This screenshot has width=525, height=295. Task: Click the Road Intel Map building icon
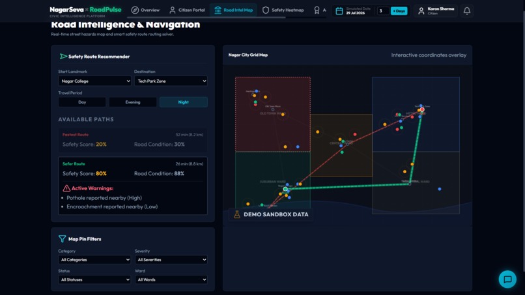point(218,10)
